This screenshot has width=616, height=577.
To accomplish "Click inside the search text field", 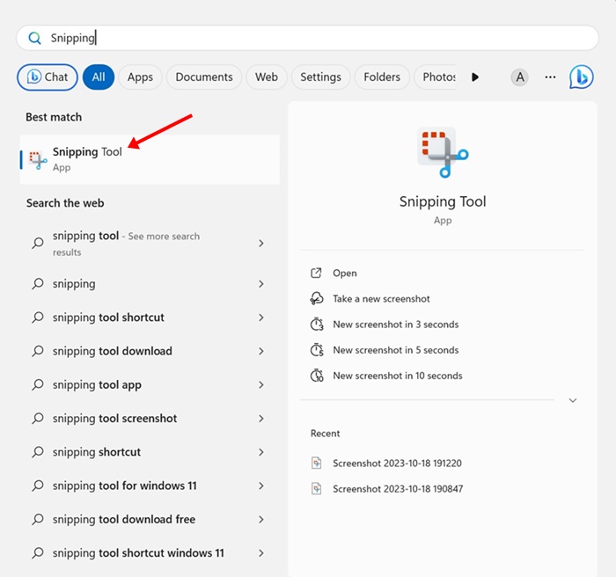I will [x=334, y=38].
